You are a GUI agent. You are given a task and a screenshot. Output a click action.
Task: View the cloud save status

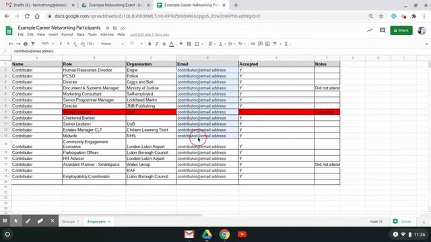point(123,28)
